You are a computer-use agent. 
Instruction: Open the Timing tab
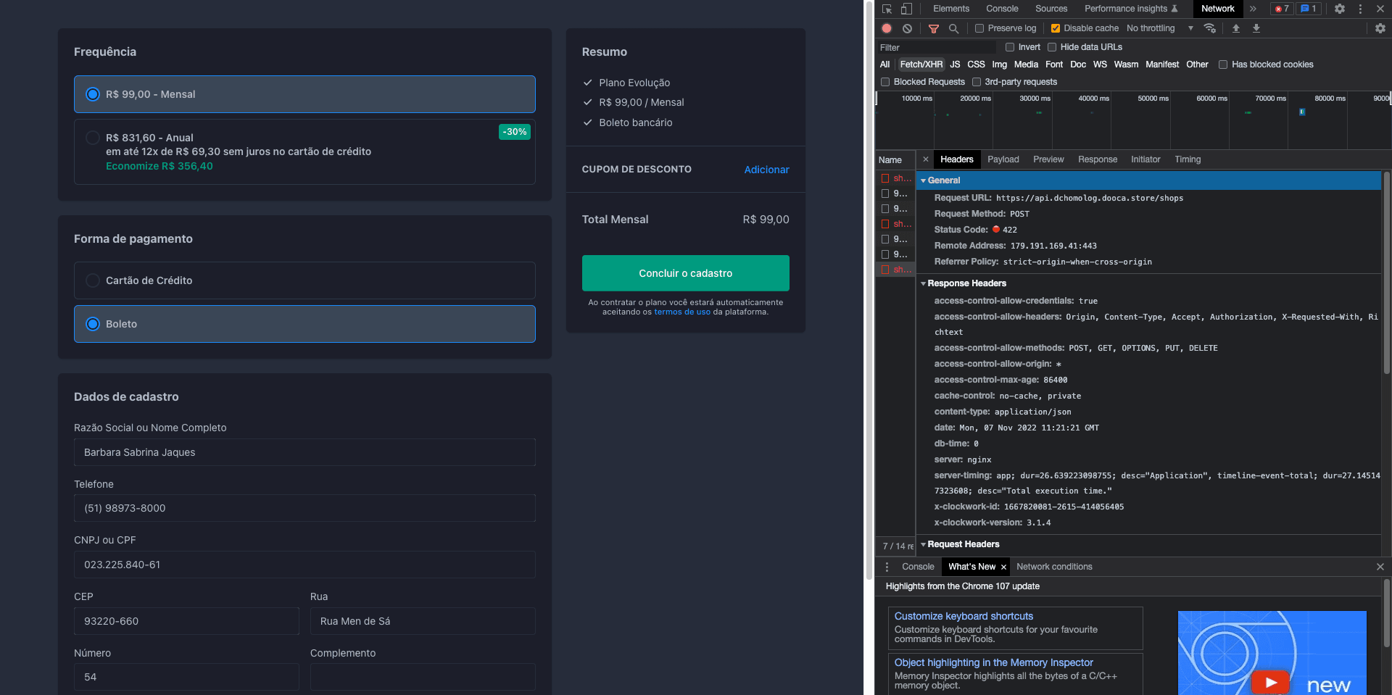point(1188,159)
